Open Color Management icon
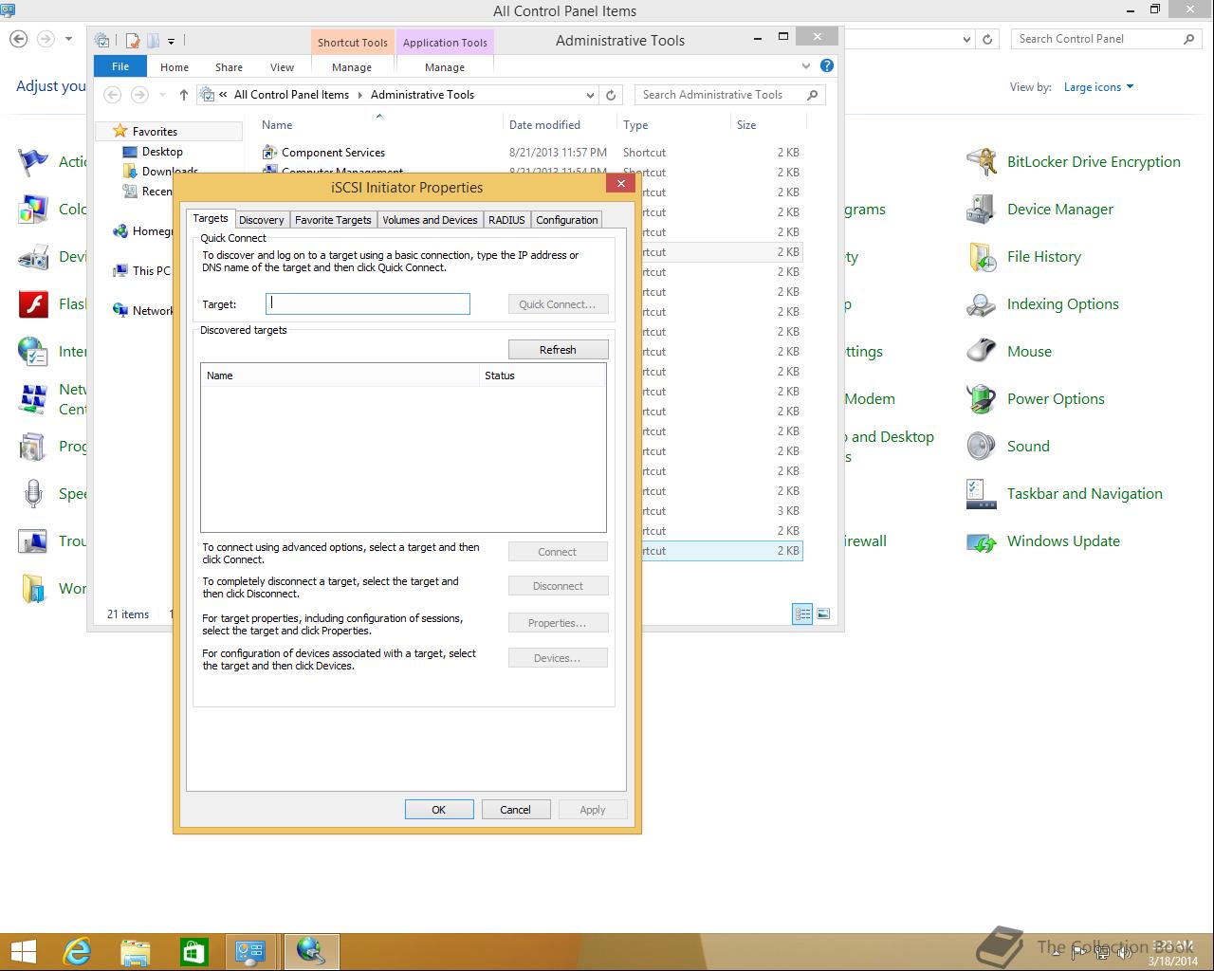Image resolution: width=1214 pixels, height=971 pixels. [x=33, y=210]
